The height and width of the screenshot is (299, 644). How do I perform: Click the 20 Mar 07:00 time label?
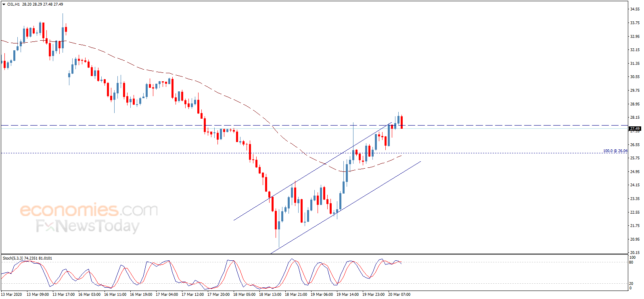point(399,294)
